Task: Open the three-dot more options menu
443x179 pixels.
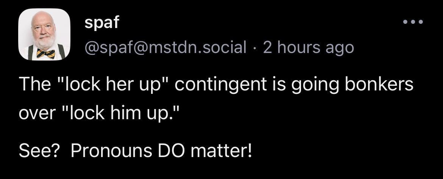Action: click(412, 22)
